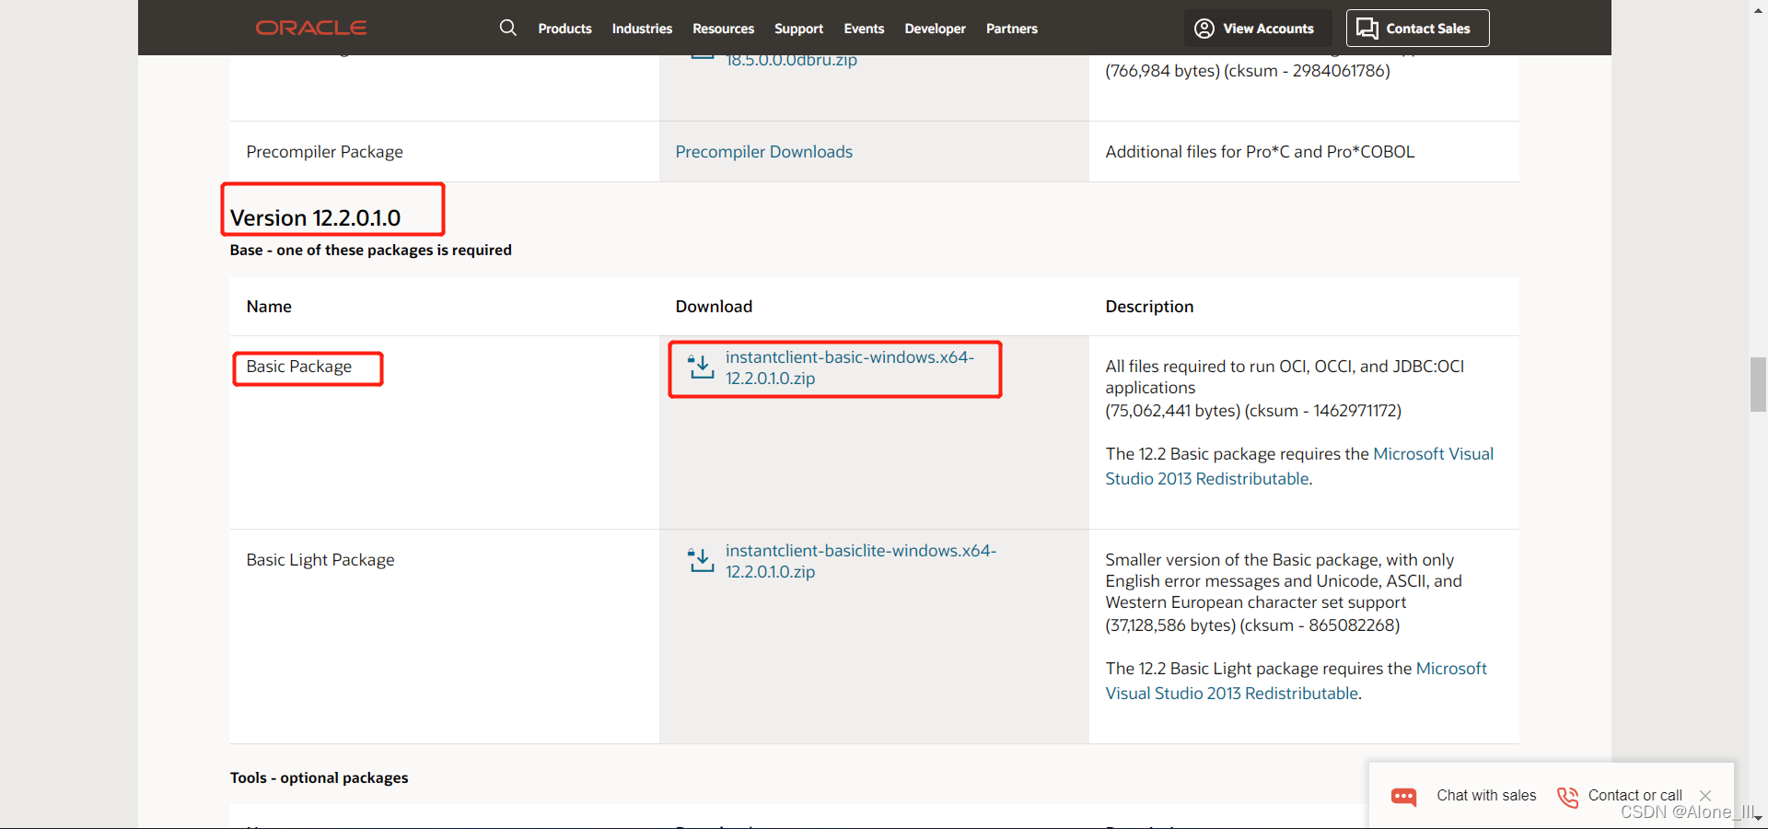1768x829 pixels.
Task: Click the phone icon next to Contact or call
Action: coord(1568,796)
